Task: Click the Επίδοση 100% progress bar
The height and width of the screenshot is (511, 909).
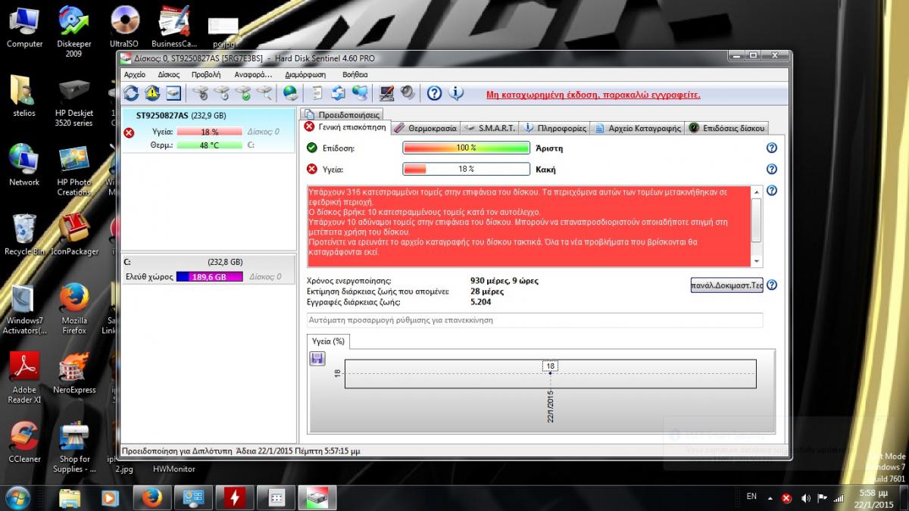Action: click(x=466, y=148)
